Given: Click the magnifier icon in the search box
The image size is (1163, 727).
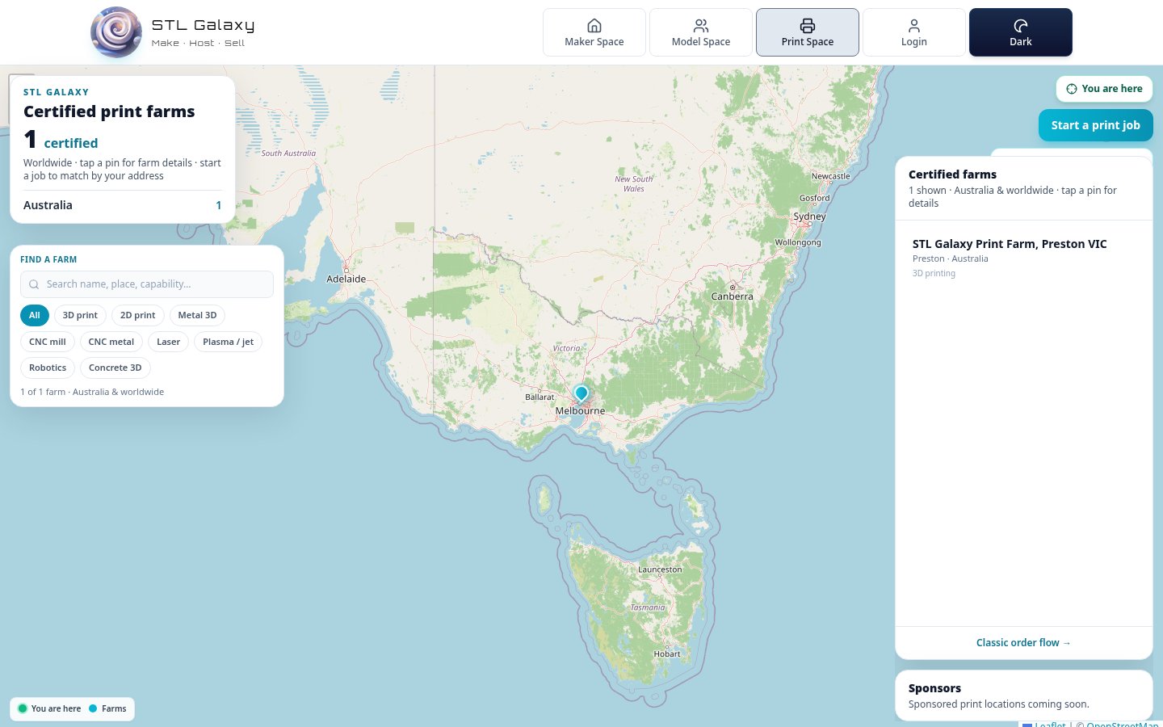Looking at the screenshot, I should pyautogui.click(x=34, y=284).
